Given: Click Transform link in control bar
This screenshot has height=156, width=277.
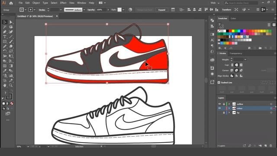Looking at the screenshot, I should tap(227, 10).
